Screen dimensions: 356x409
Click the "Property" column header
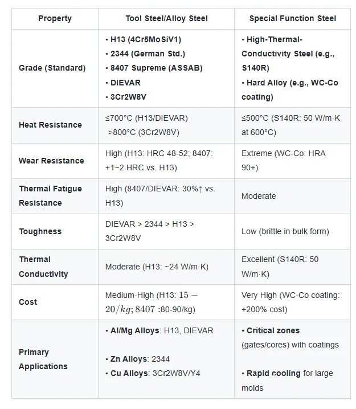pos(55,18)
